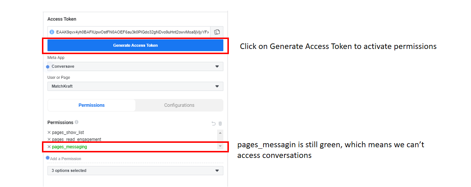Image resolution: width=471 pixels, height=187 pixels.
Task: Delete all permissions with the trash icon
Action: tap(220, 124)
